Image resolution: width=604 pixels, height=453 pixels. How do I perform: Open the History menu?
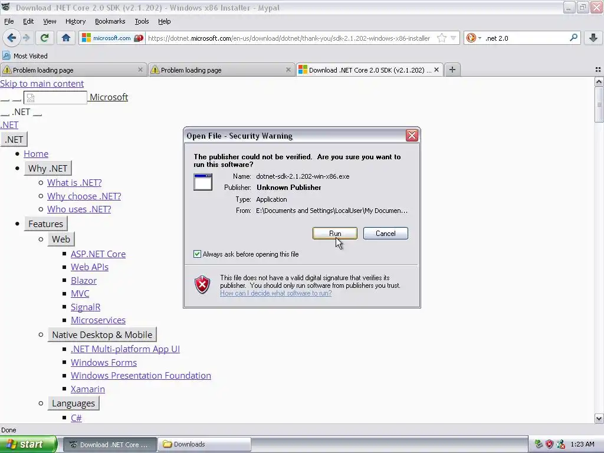[75, 21]
